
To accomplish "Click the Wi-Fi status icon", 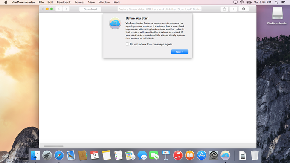I will click(242, 3).
